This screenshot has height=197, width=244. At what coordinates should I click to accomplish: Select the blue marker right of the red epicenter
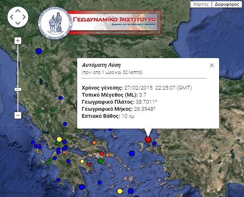(154, 143)
